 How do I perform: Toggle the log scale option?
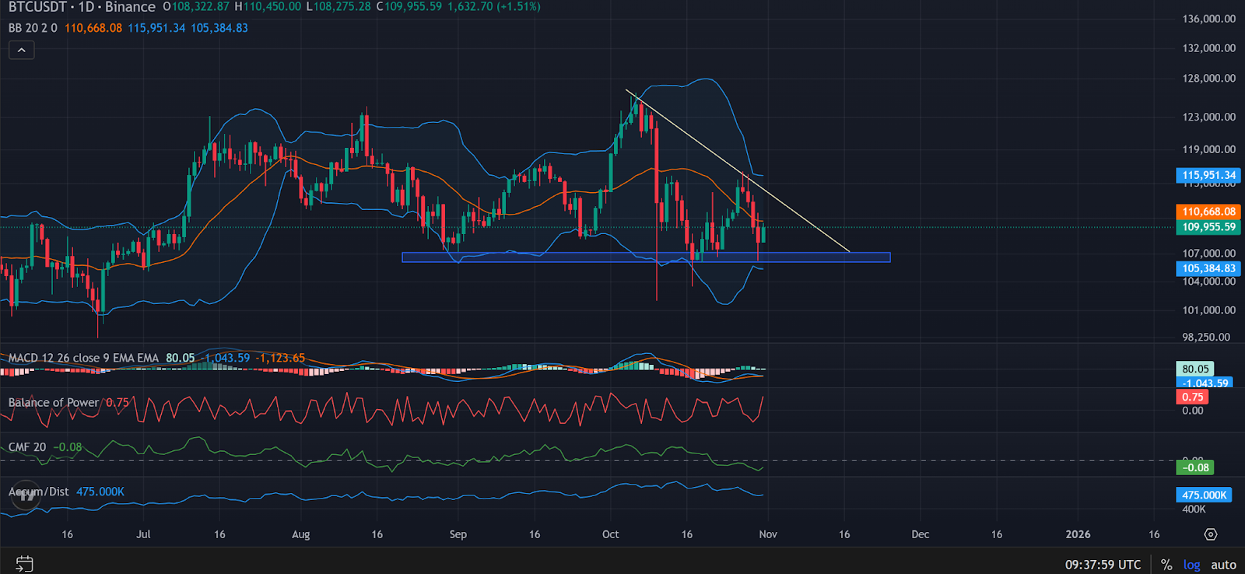click(1191, 565)
